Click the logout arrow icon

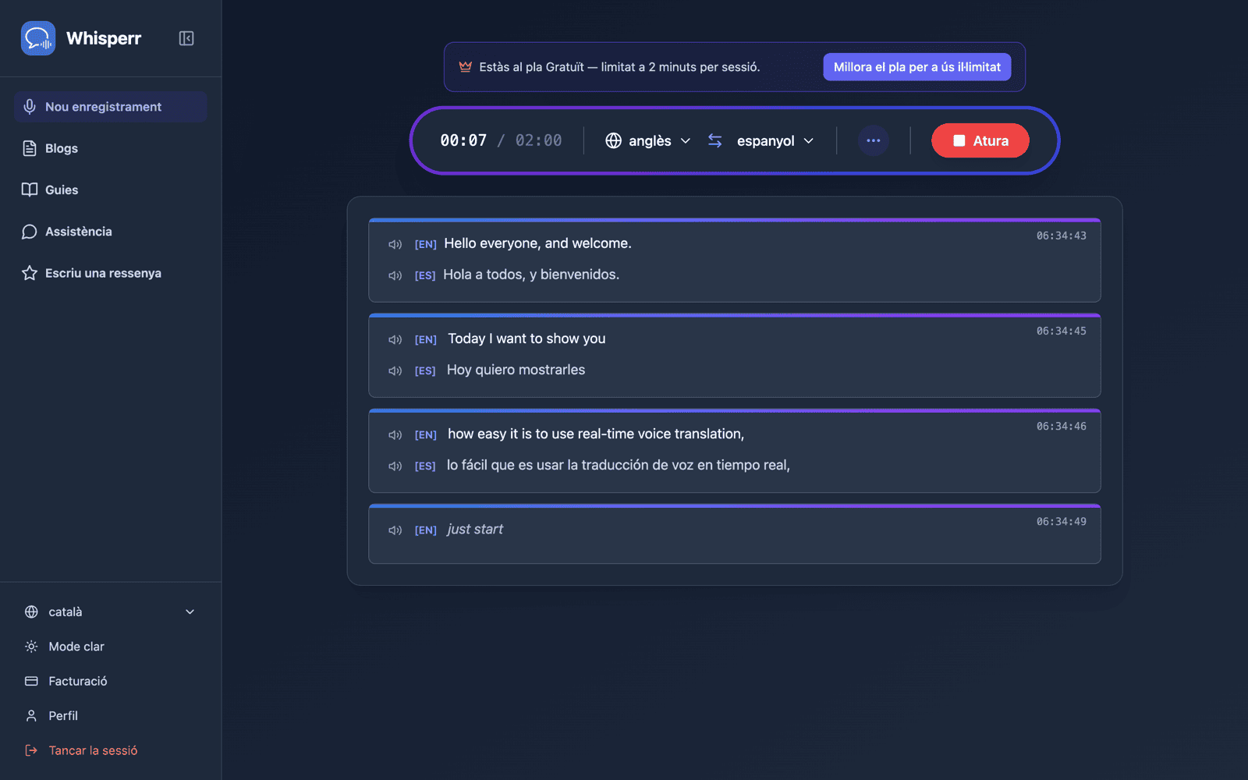click(x=31, y=750)
